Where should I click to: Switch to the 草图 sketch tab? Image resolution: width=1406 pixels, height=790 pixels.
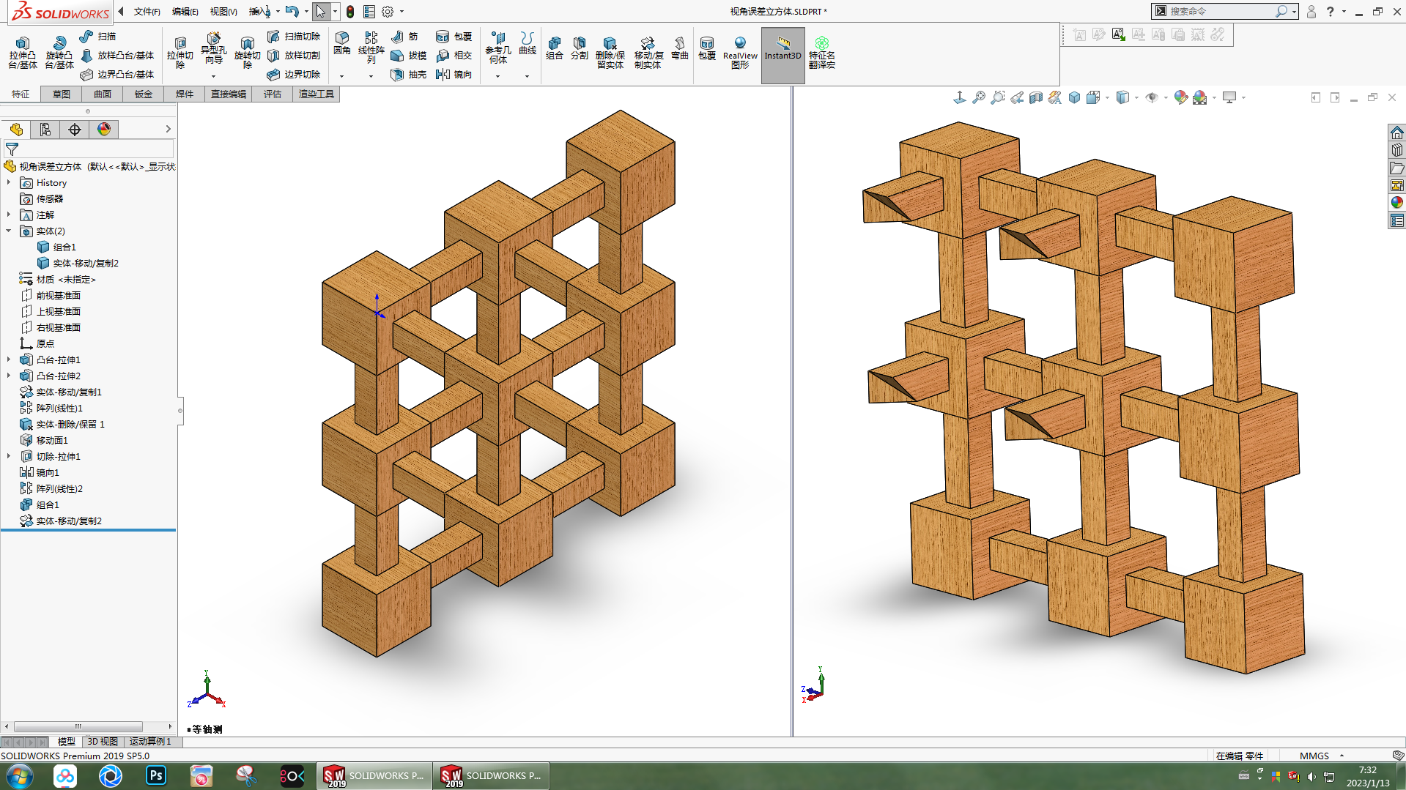point(62,94)
